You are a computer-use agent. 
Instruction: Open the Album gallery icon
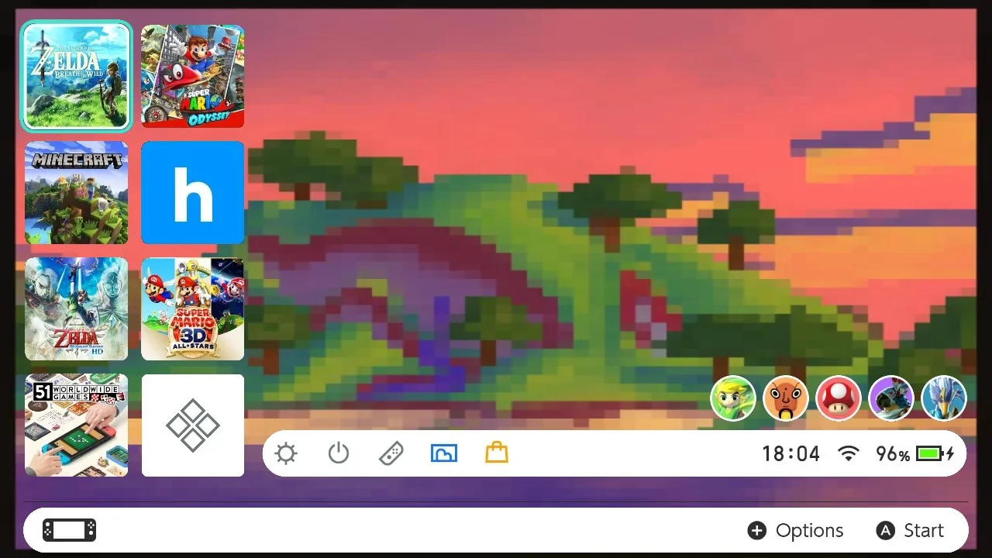coord(444,453)
